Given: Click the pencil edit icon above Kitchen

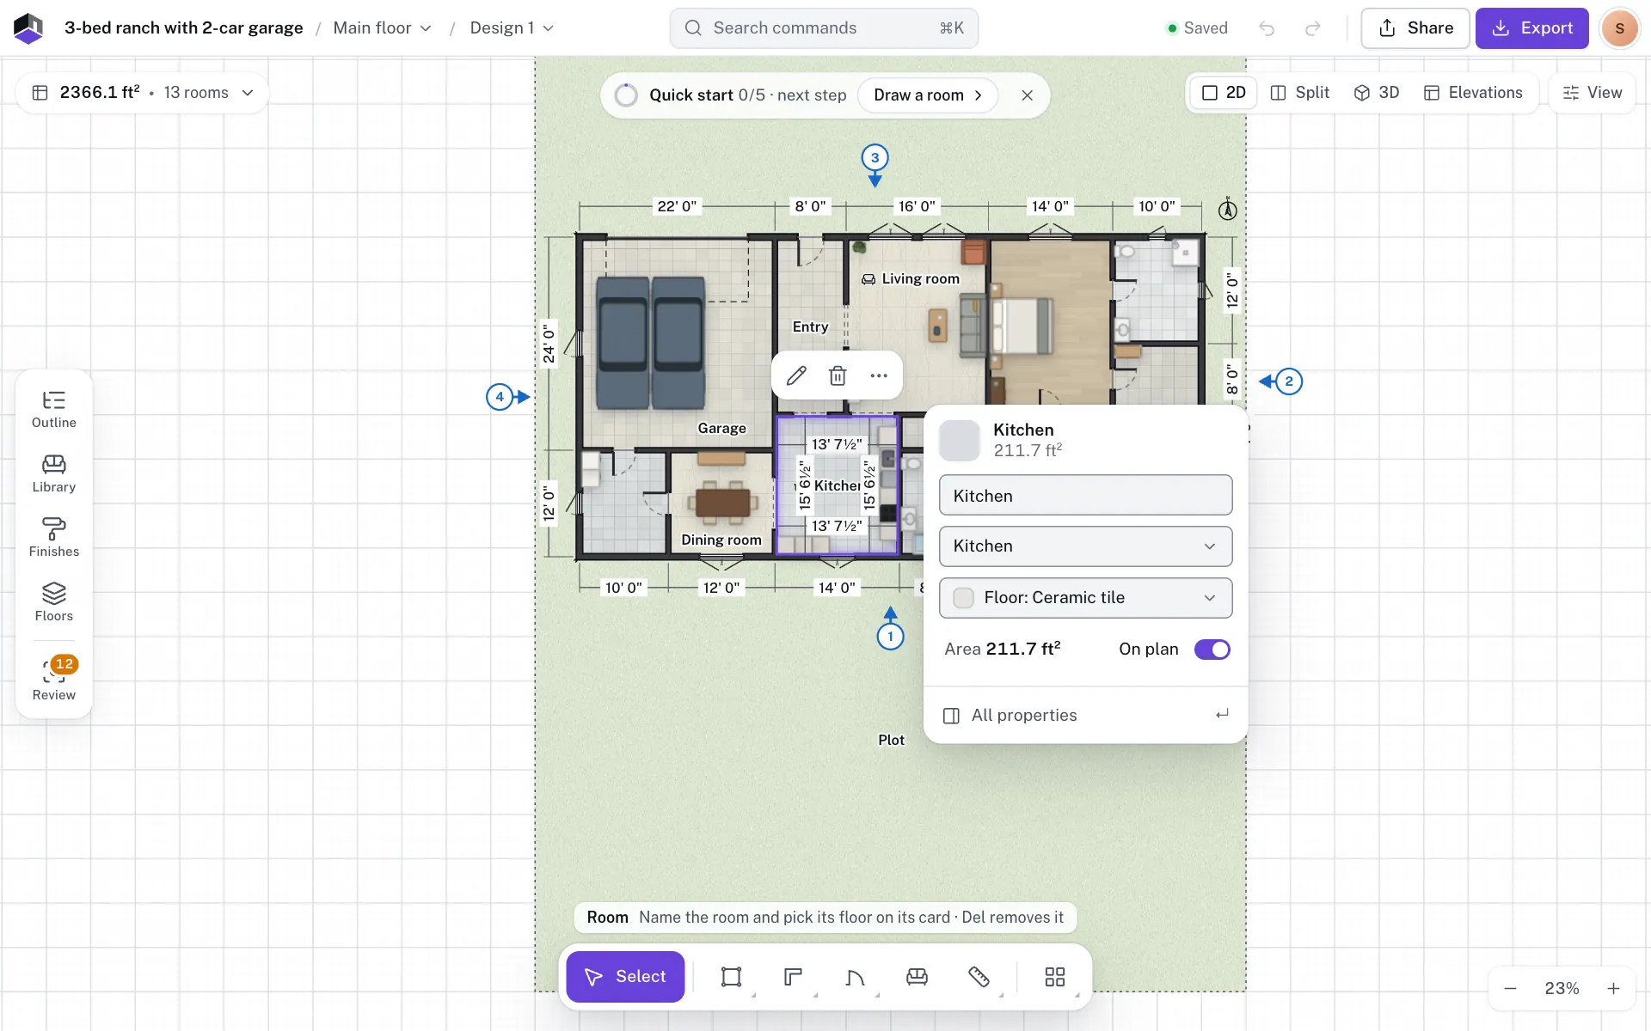Looking at the screenshot, I should pyautogui.click(x=796, y=375).
